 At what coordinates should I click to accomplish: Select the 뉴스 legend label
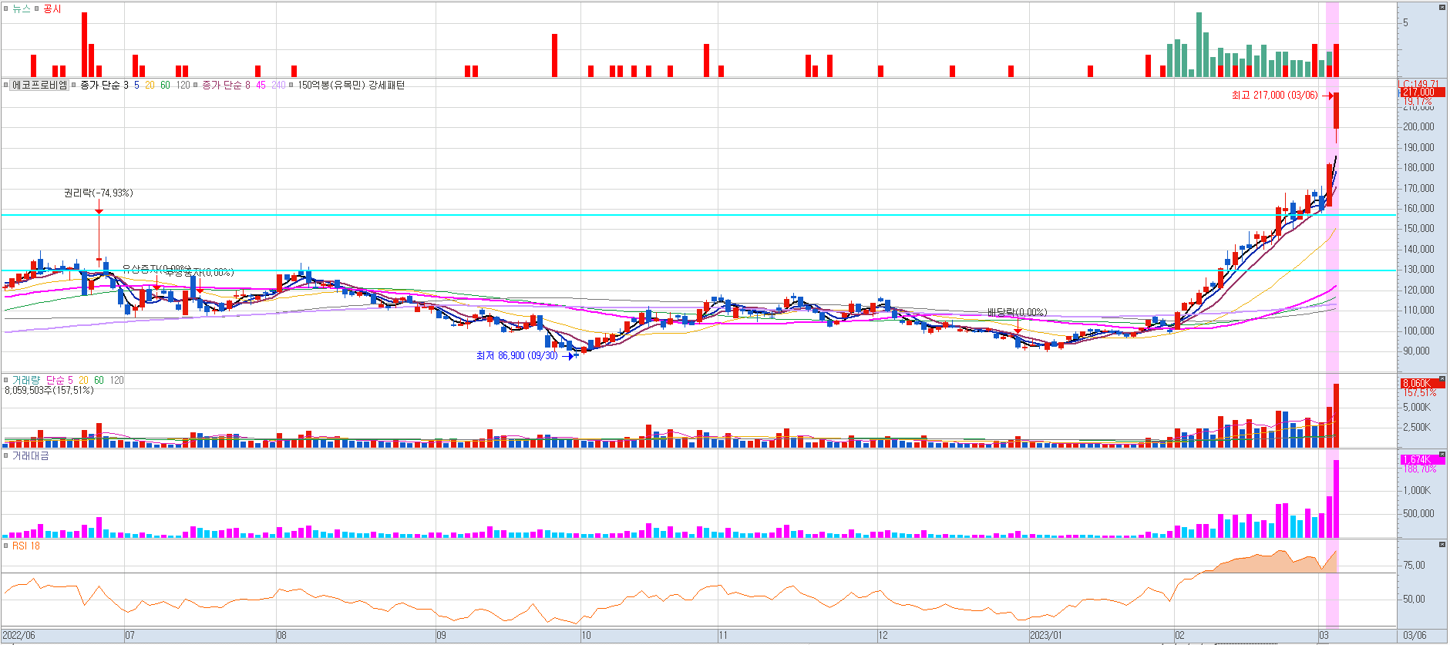(x=22, y=8)
